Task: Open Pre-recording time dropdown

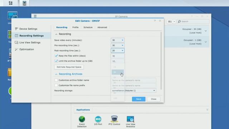Action: (118, 46)
